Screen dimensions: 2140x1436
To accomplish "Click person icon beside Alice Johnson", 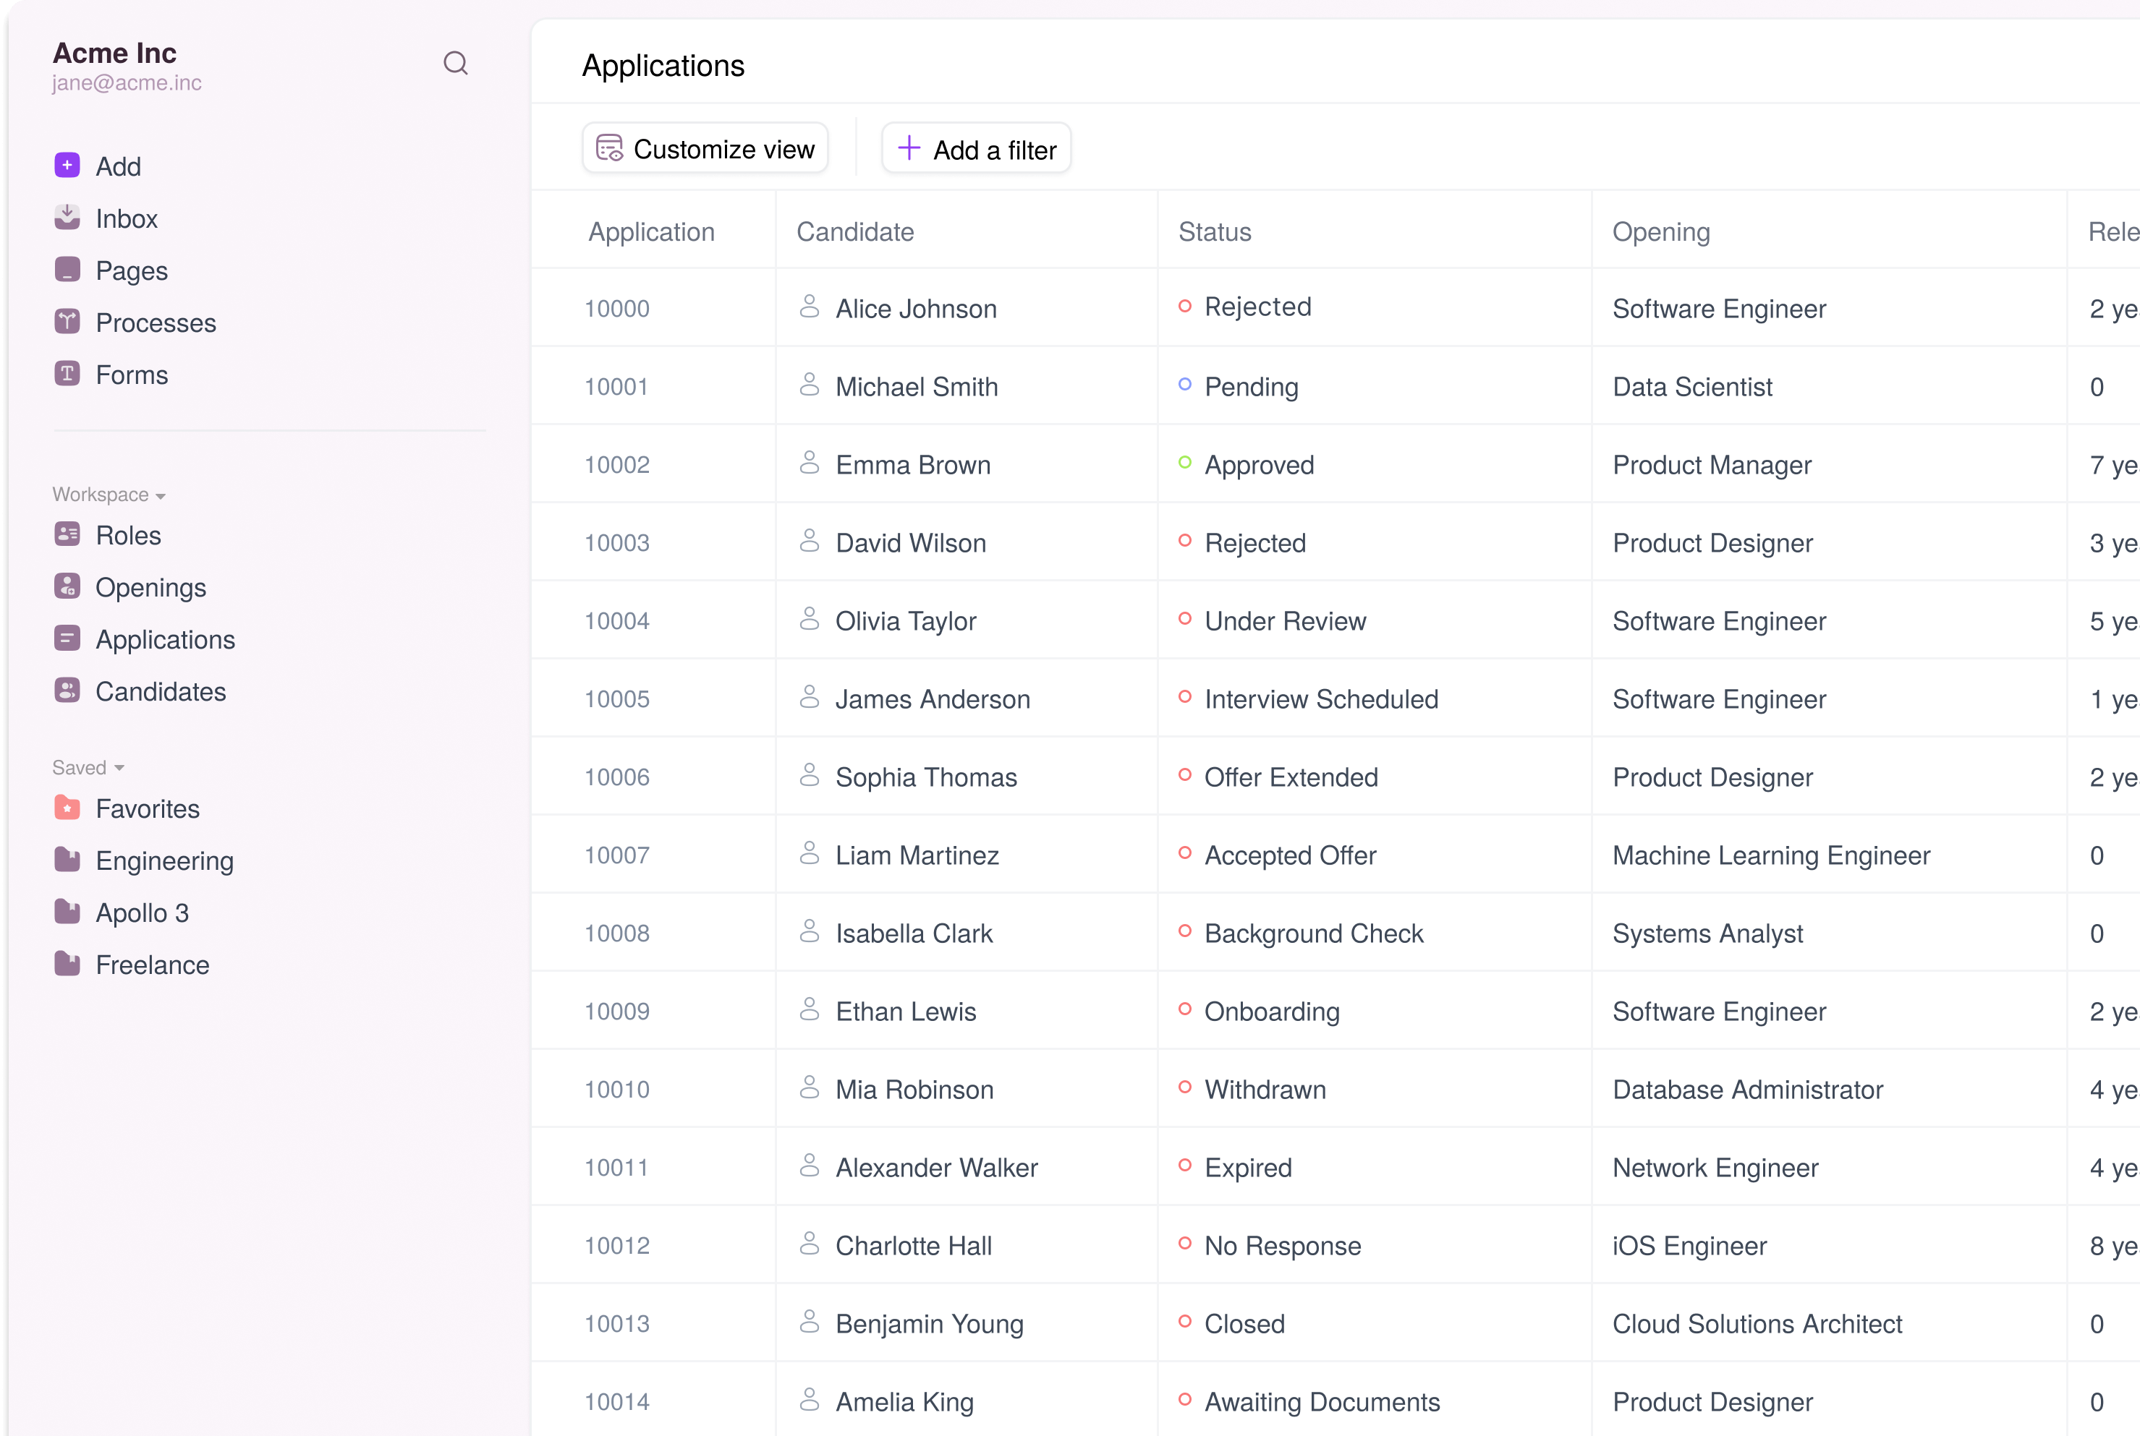I will [x=809, y=307].
